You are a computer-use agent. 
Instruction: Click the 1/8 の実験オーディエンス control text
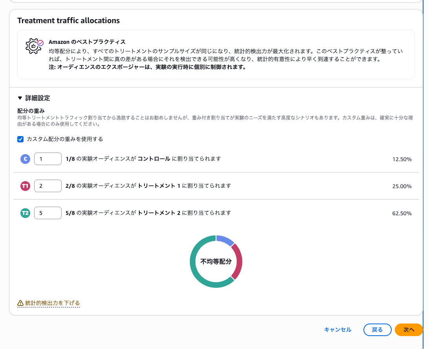click(143, 159)
